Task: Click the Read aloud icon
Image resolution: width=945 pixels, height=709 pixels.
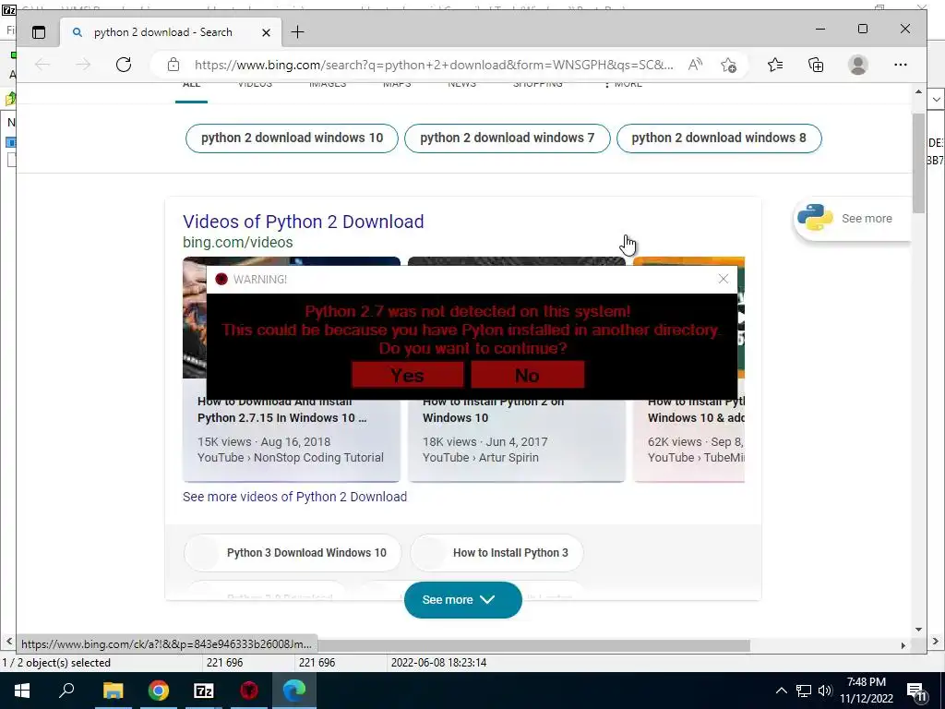Action: (695, 65)
